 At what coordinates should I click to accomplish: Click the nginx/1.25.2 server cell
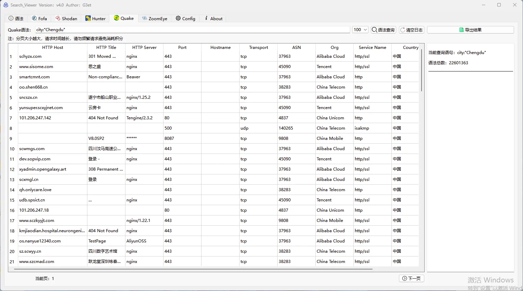tap(144, 97)
